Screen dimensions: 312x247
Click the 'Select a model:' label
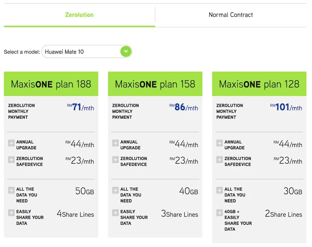[x=22, y=52]
